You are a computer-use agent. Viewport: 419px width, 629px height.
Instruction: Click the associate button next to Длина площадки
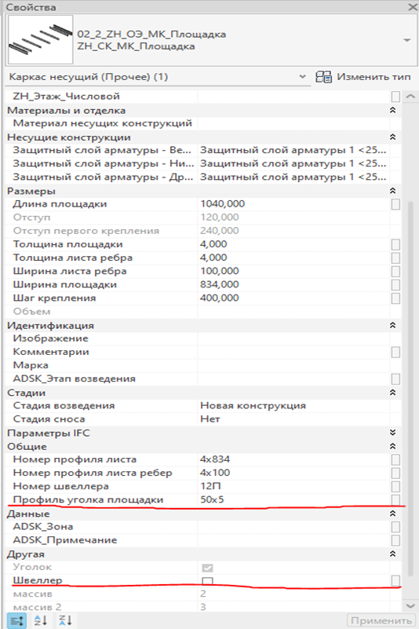coord(395,204)
